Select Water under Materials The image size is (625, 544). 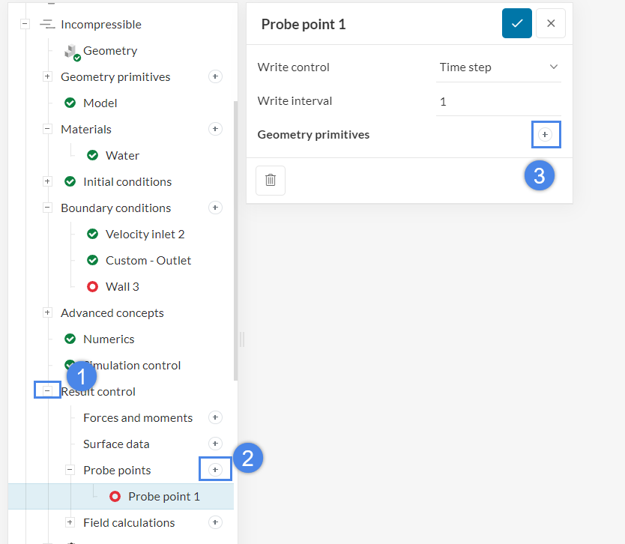click(122, 155)
